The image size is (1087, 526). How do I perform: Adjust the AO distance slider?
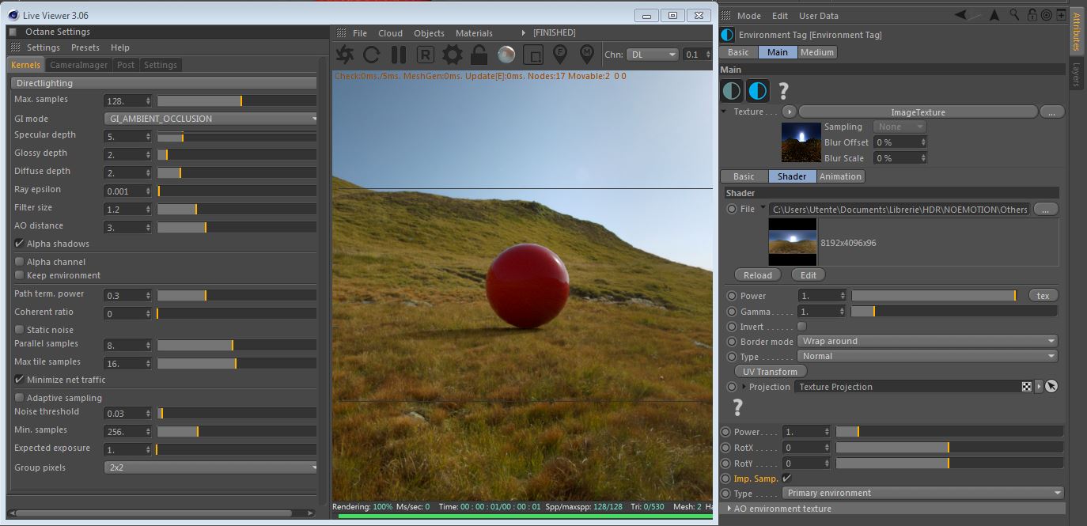[237, 227]
